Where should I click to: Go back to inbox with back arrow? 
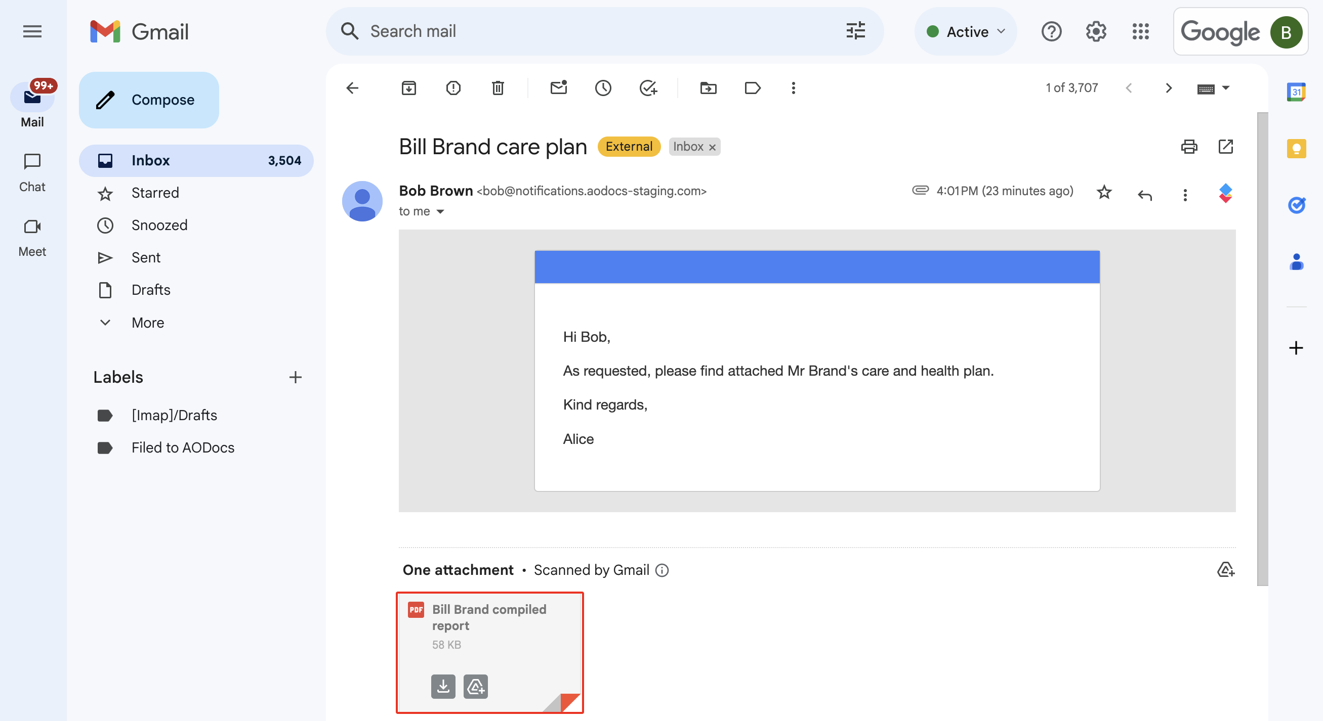352,88
